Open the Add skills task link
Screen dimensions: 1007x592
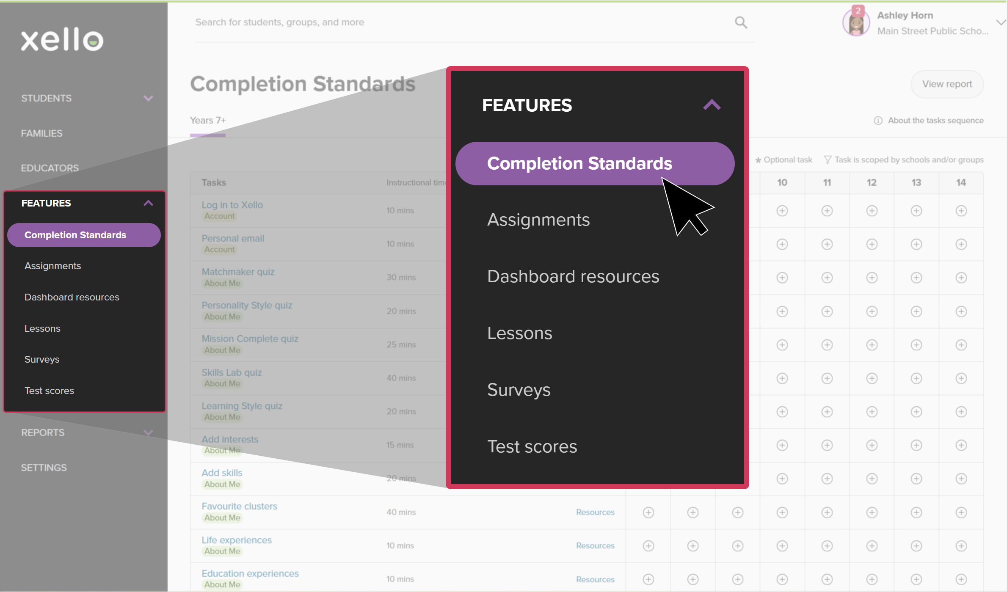click(222, 473)
